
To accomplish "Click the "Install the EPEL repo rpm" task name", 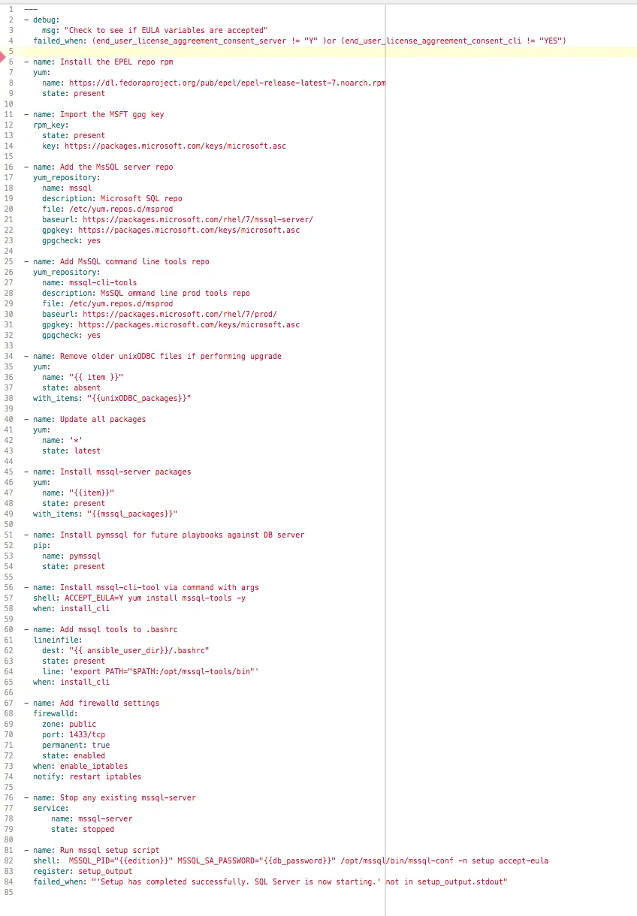I will 116,62.
